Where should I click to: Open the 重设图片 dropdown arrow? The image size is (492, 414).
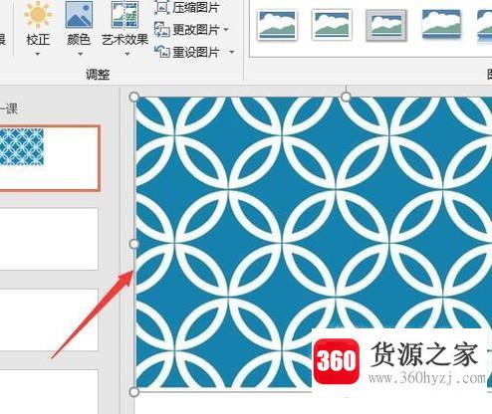pos(232,52)
